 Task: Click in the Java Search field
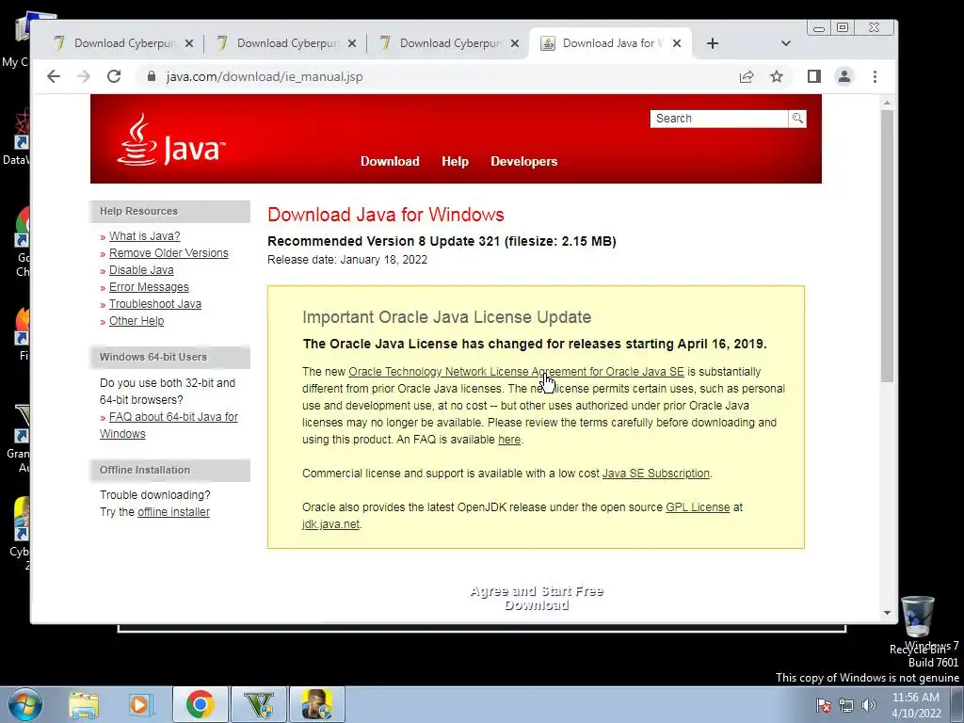point(718,119)
